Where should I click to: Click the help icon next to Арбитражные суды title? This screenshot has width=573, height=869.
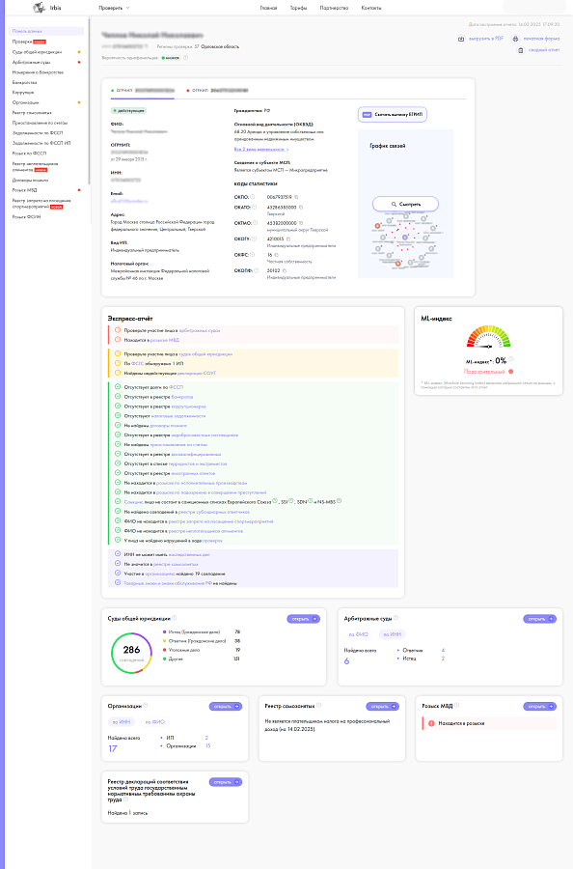[x=396, y=618]
